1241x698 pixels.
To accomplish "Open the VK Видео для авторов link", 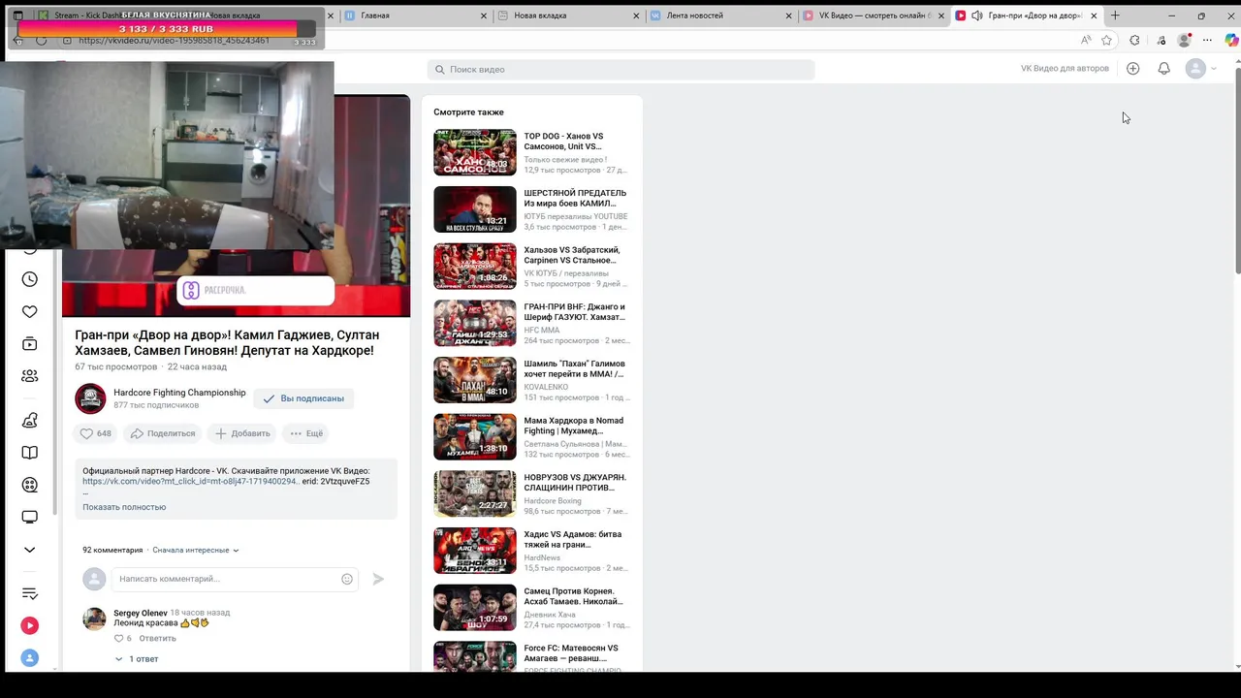I will point(1065,69).
